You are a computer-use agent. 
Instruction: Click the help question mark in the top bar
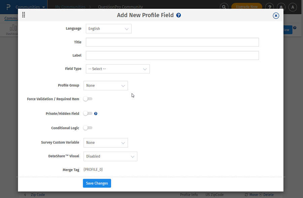[x=269, y=6]
